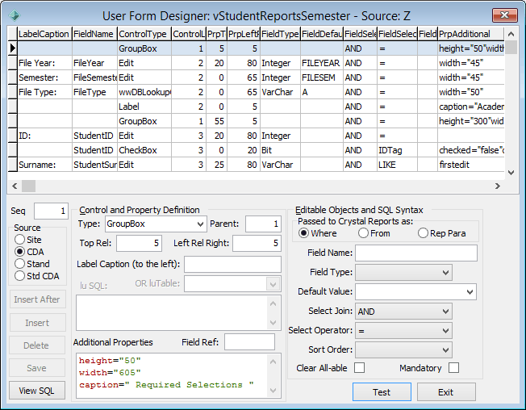Open the Default Value dropdown
The image size is (526, 410).
pos(470,292)
